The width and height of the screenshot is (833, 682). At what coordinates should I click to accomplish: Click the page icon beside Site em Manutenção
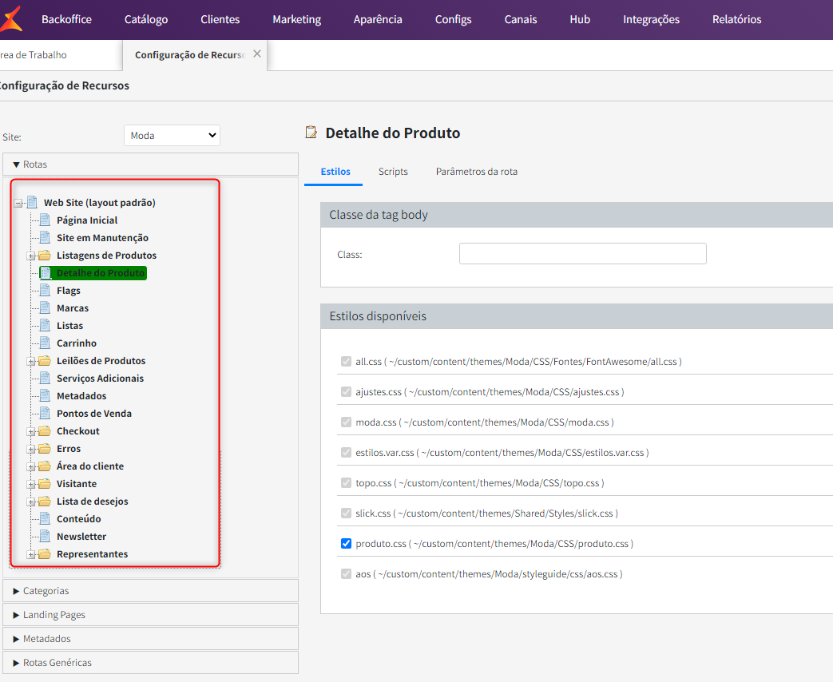point(46,237)
